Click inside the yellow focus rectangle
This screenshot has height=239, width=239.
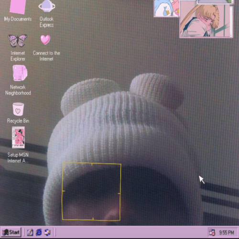[x=91, y=192]
